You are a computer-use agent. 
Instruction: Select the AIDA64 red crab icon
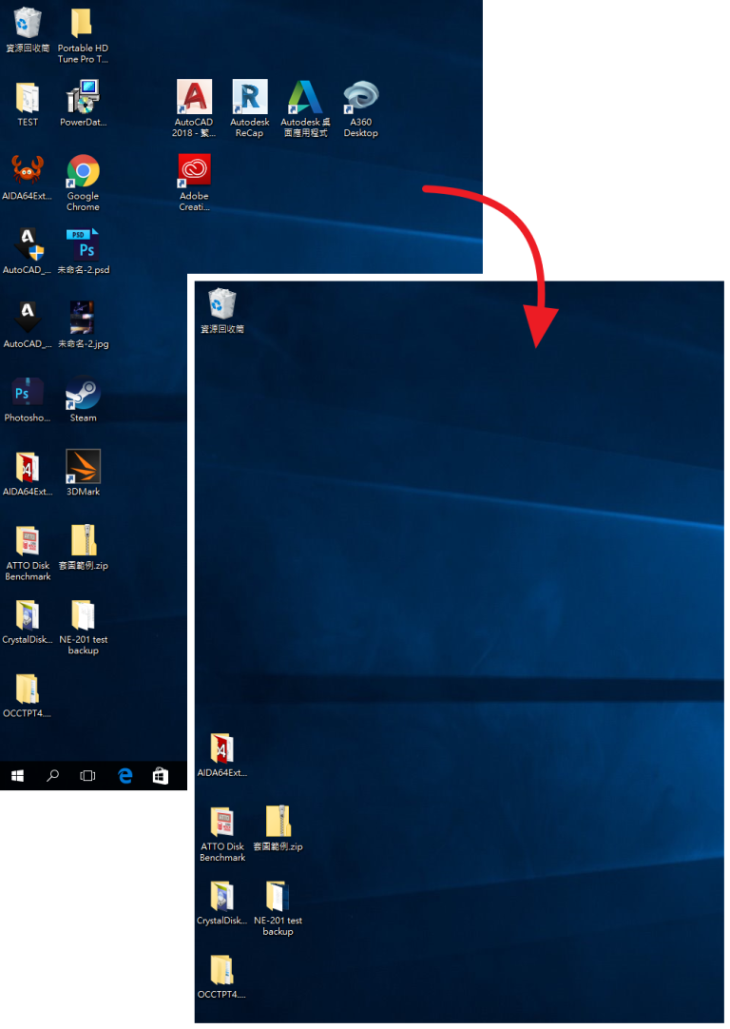[x=28, y=172]
